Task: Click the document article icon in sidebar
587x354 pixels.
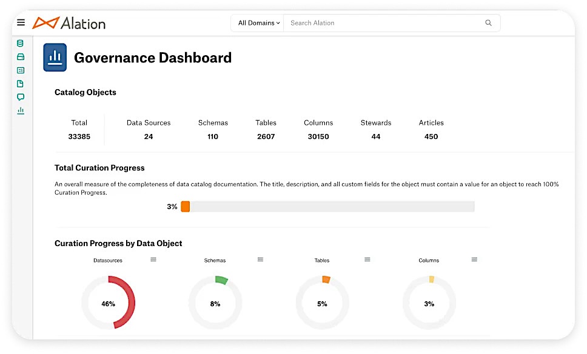Action: [x=20, y=83]
